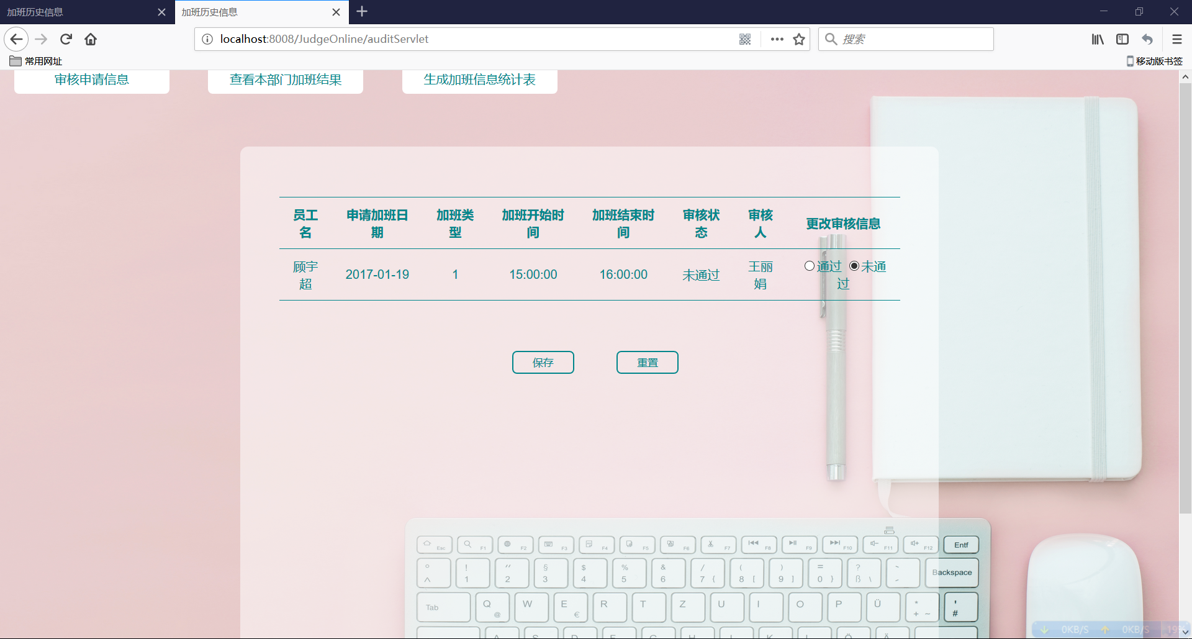Reload the page with the refresh icon
Viewport: 1192px width, 639px height.
point(66,39)
